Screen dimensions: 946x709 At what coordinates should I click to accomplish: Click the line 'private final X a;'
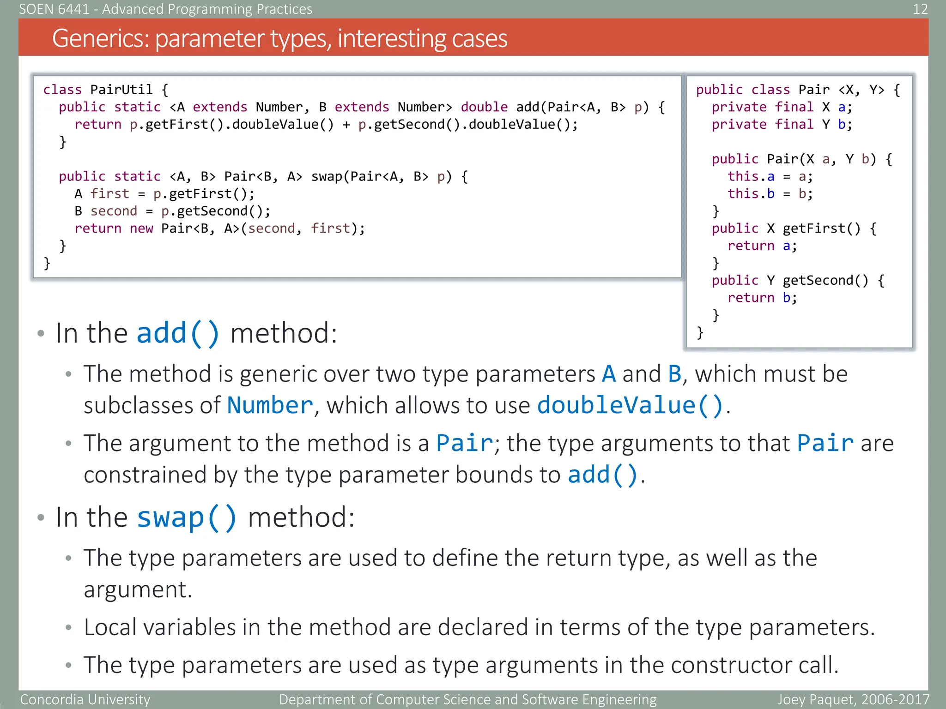coord(782,107)
